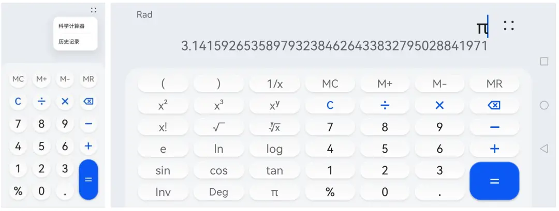Open four-dot menu on small calculator
Image resolution: width=559 pixels, height=211 pixels.
[93, 10]
